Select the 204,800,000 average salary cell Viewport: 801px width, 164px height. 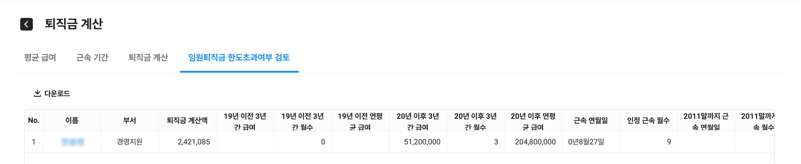(x=535, y=142)
